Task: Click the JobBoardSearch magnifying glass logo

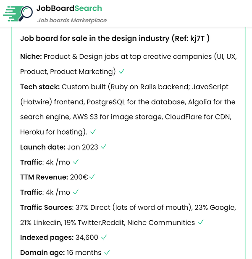Action: coord(18,14)
